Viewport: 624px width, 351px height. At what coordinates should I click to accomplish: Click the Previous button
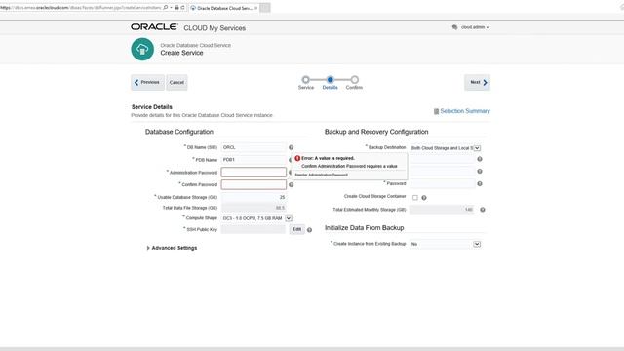pos(147,82)
